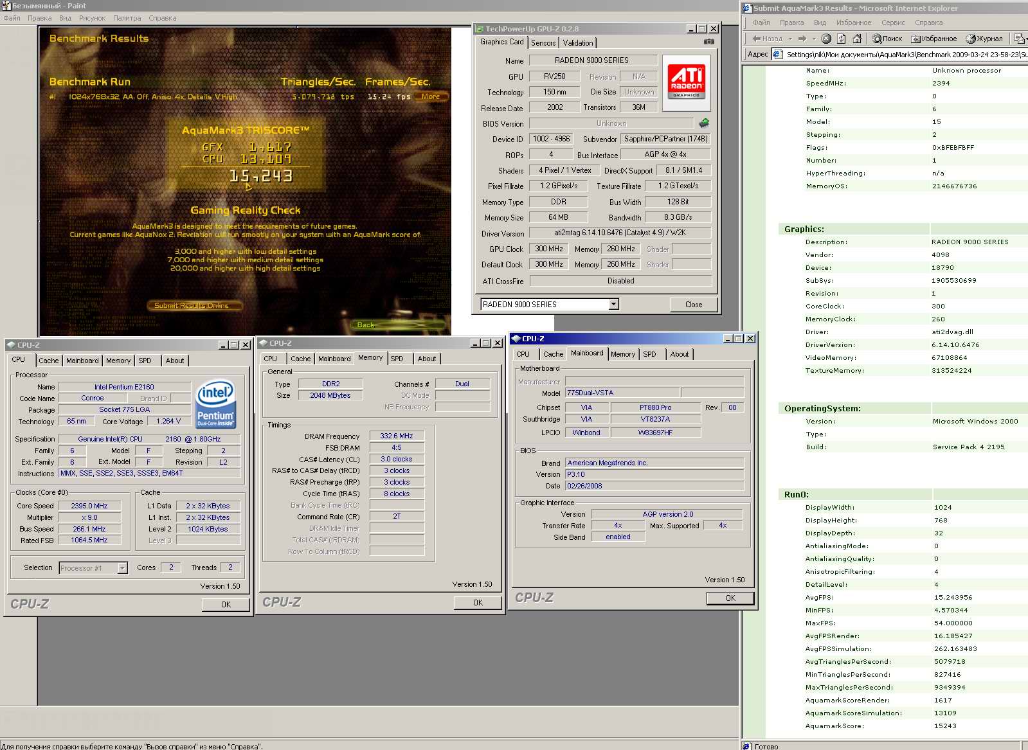The width and height of the screenshot is (1028, 750).
Task: Click the Stop icon in Internet Explorer toolbar
Action: coord(826,39)
